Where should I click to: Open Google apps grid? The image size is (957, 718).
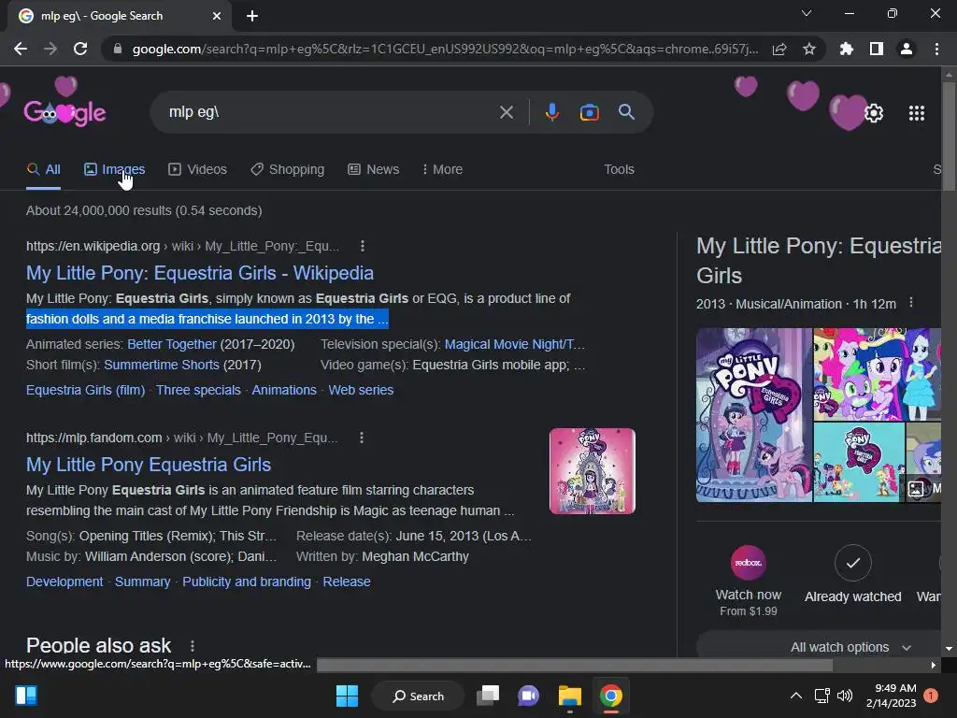917,113
